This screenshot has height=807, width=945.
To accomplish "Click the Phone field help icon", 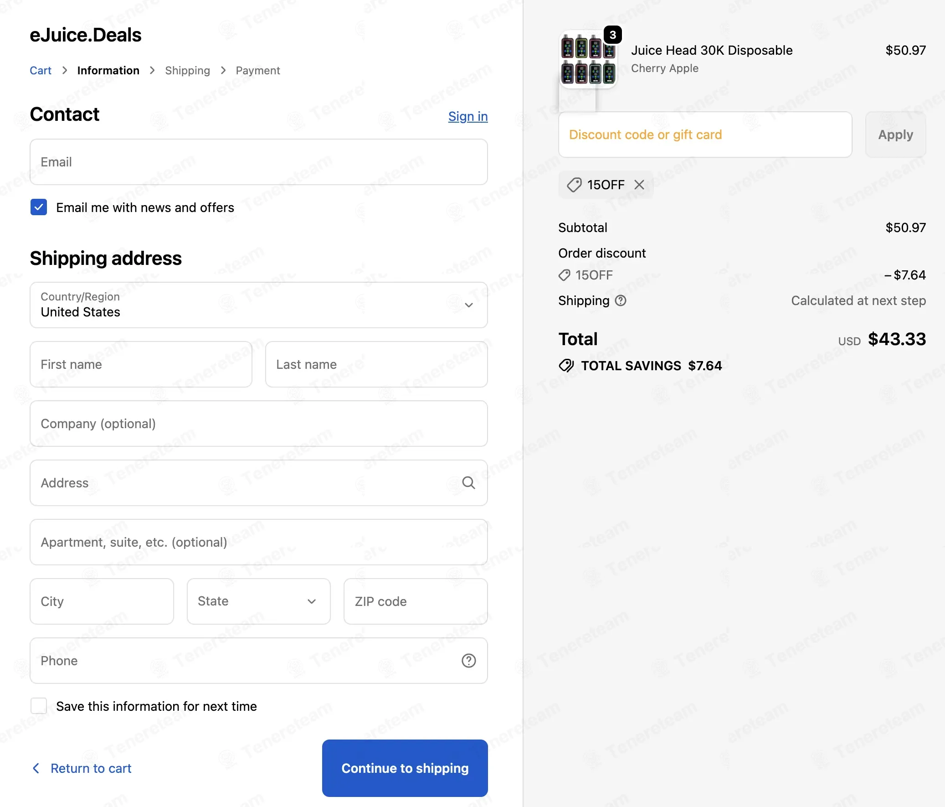I will 468,661.
